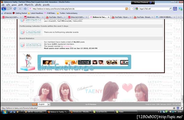Open the Skype toolbar icon
Image resolution: width=184 pixels, height=120 pixels.
tap(181, 9)
